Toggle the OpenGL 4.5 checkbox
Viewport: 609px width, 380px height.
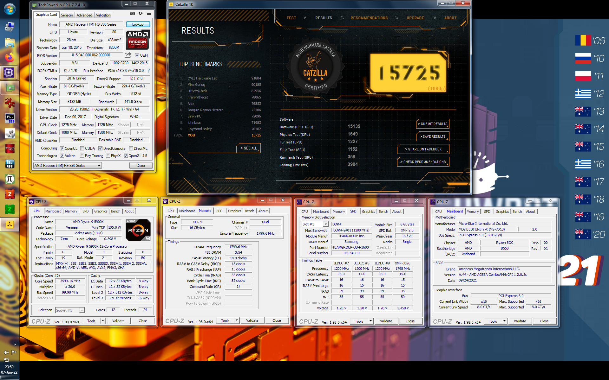[126, 155]
